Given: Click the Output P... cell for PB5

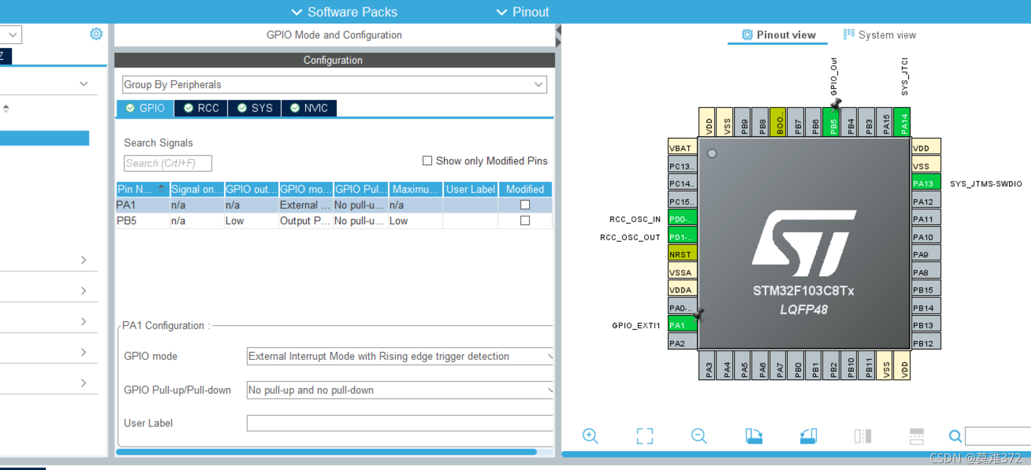Looking at the screenshot, I should click(x=306, y=221).
